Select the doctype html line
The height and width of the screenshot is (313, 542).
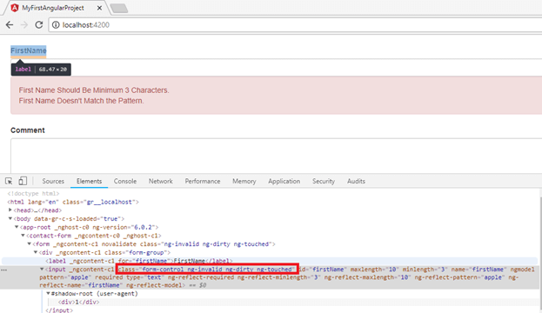pyautogui.click(x=33, y=194)
